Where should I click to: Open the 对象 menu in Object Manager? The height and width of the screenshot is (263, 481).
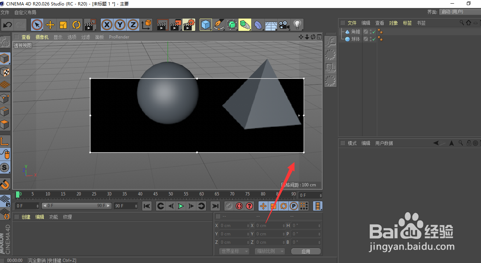pos(393,23)
